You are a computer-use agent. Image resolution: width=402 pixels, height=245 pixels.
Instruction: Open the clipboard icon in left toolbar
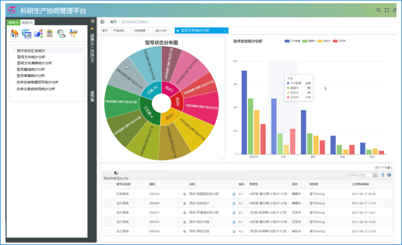49,33
